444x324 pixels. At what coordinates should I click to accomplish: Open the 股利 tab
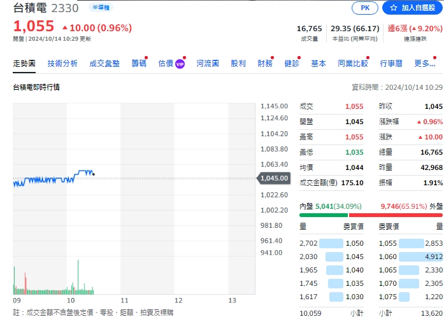coord(238,64)
